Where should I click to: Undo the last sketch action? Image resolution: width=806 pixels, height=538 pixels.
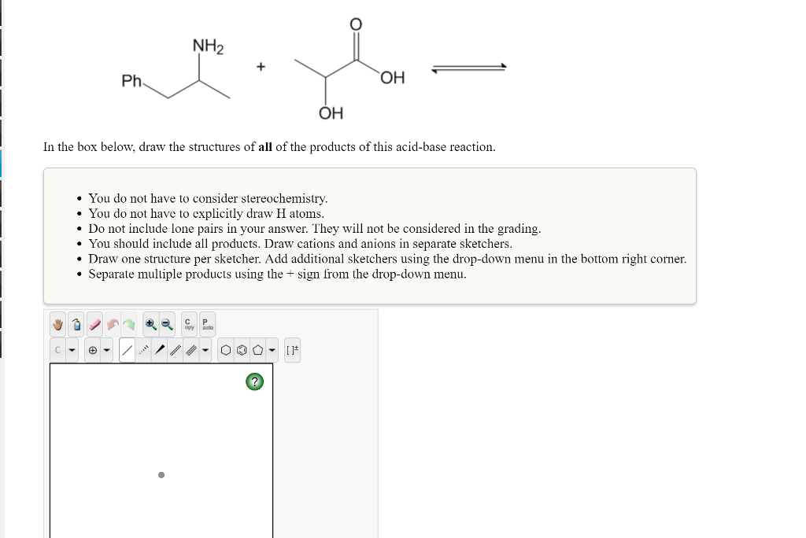(113, 324)
